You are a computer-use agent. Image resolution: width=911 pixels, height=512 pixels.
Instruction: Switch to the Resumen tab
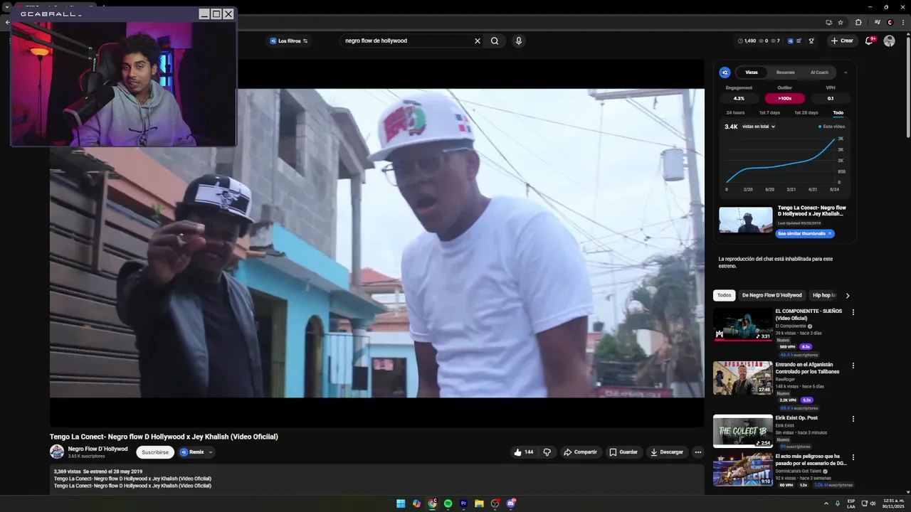tap(785, 73)
